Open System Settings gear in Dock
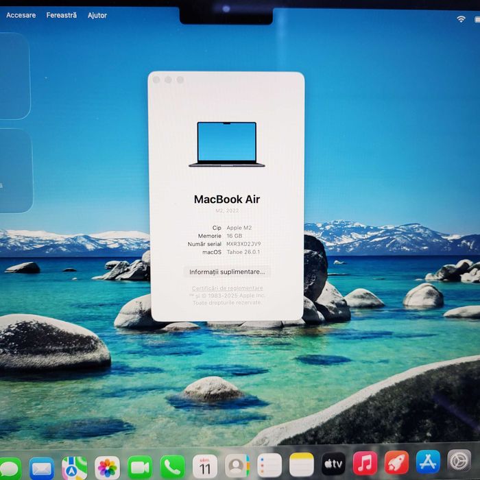The image size is (480, 480). (459, 461)
